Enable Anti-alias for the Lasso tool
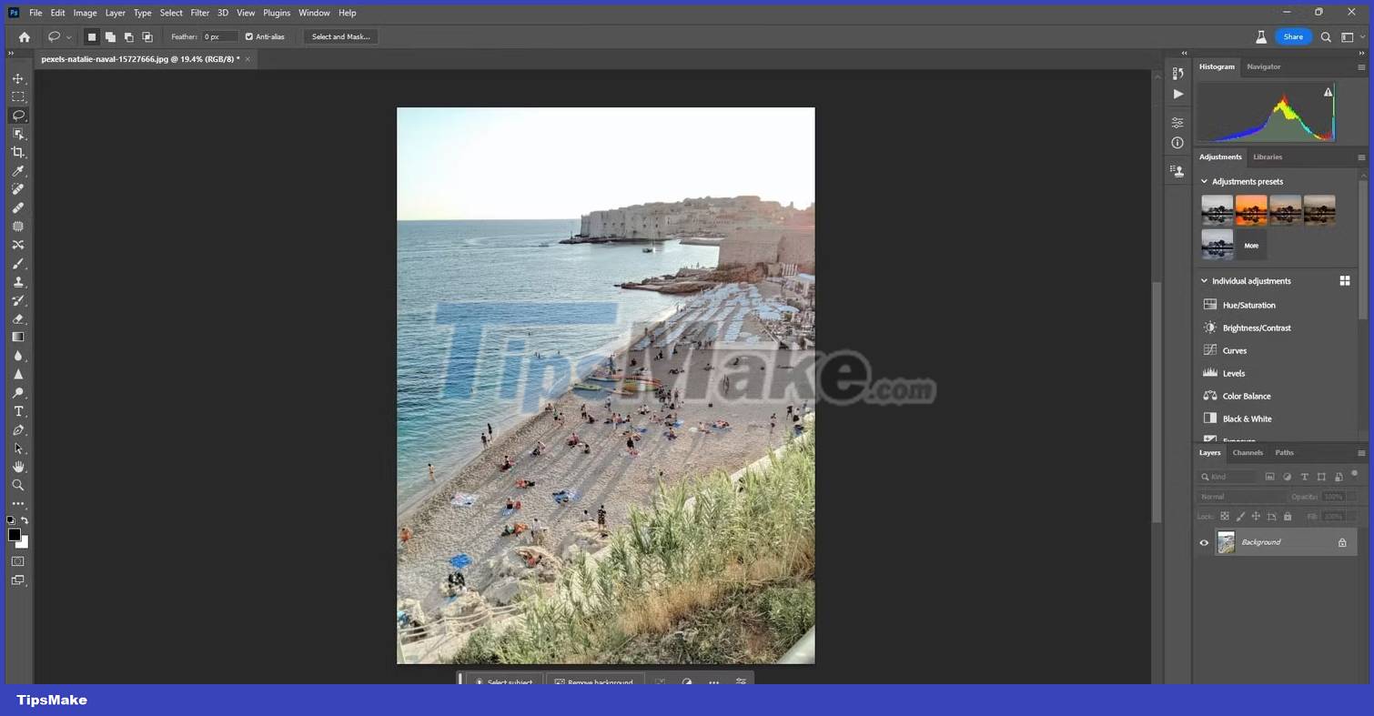The height and width of the screenshot is (716, 1374). (248, 36)
